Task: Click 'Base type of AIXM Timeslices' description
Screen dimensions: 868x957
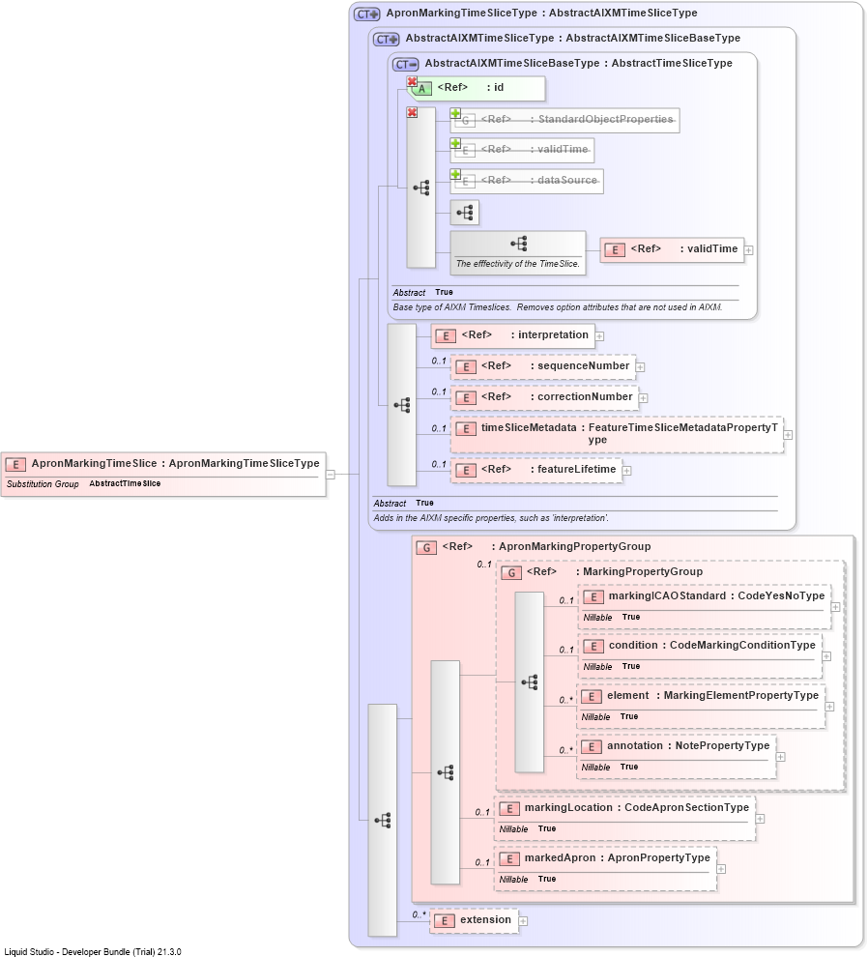Action: 558,307
